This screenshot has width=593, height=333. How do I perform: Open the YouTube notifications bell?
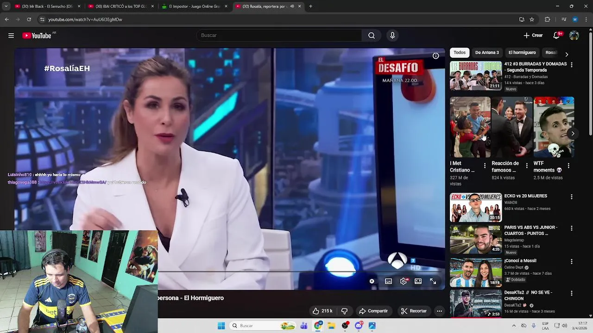pyautogui.click(x=557, y=36)
